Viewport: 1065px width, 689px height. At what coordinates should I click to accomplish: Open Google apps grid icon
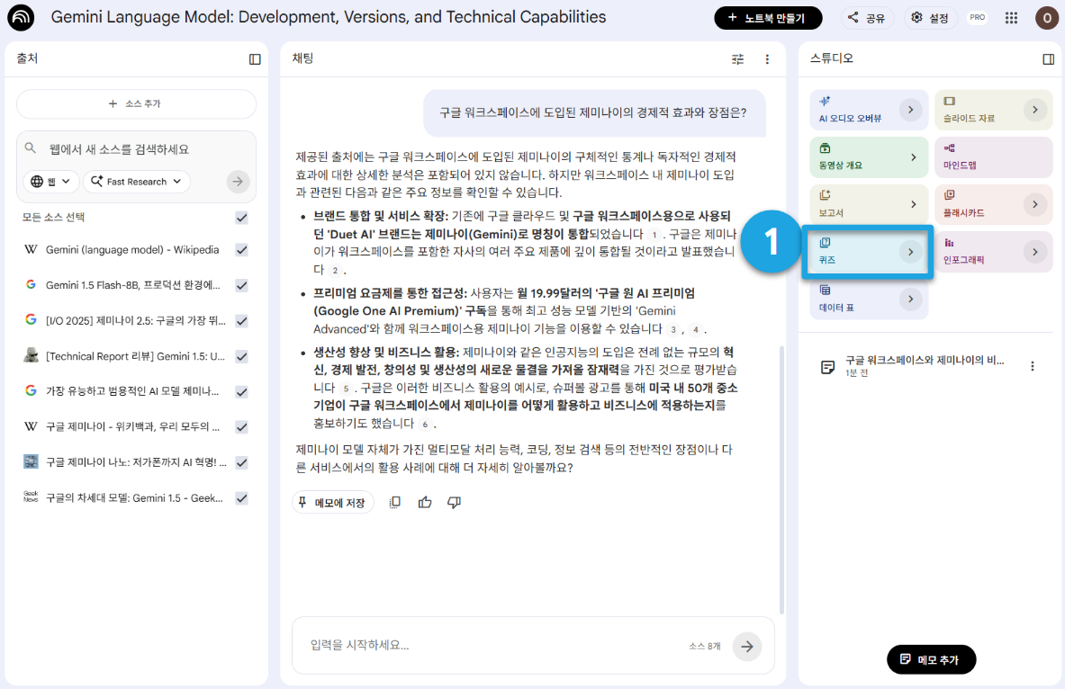click(x=1011, y=18)
